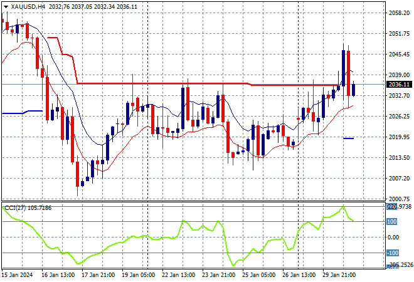Select the date label 15 Jan 2024
Image resolution: width=414 pixels, height=282 pixels.
pos(18,275)
